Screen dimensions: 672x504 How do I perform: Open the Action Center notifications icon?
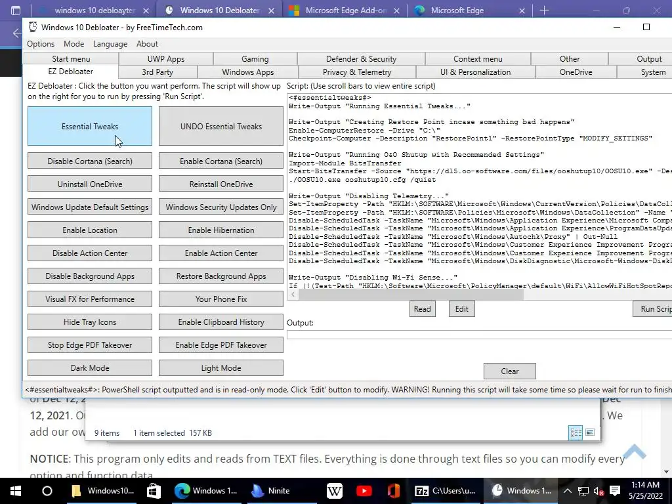pyautogui.click(x=614, y=491)
